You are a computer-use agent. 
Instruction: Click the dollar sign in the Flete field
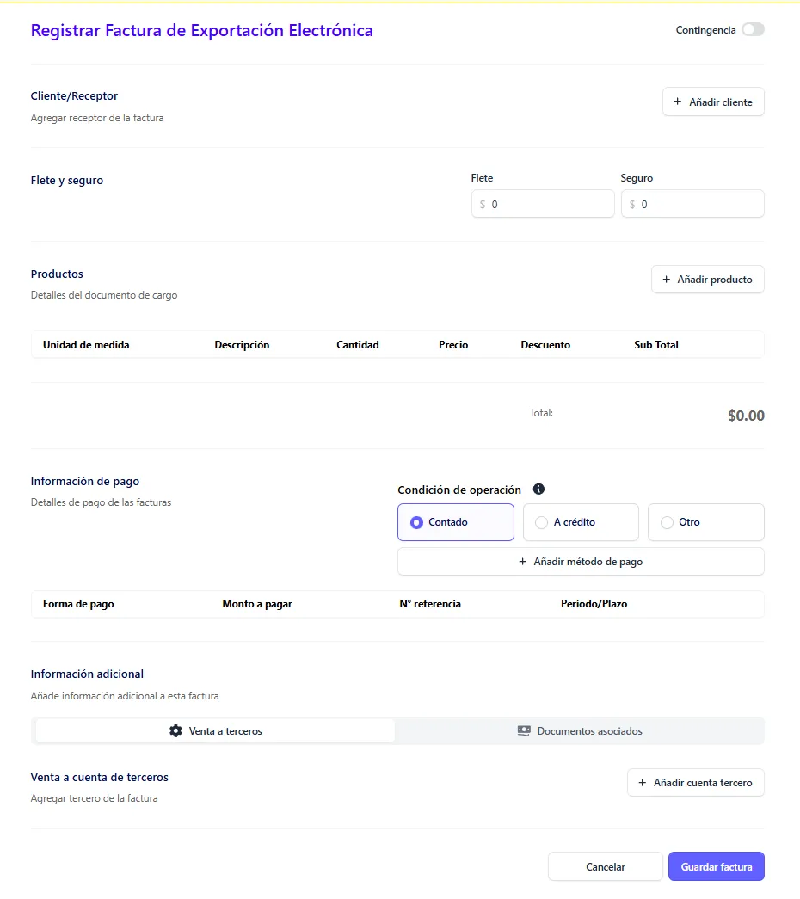point(483,205)
